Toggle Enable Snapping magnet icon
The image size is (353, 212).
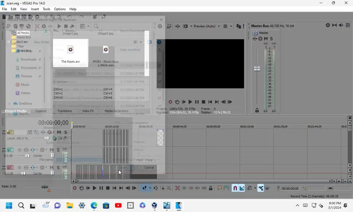click(235, 188)
